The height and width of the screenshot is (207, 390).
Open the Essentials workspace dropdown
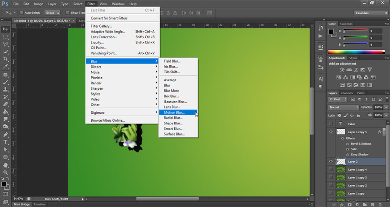(x=369, y=13)
